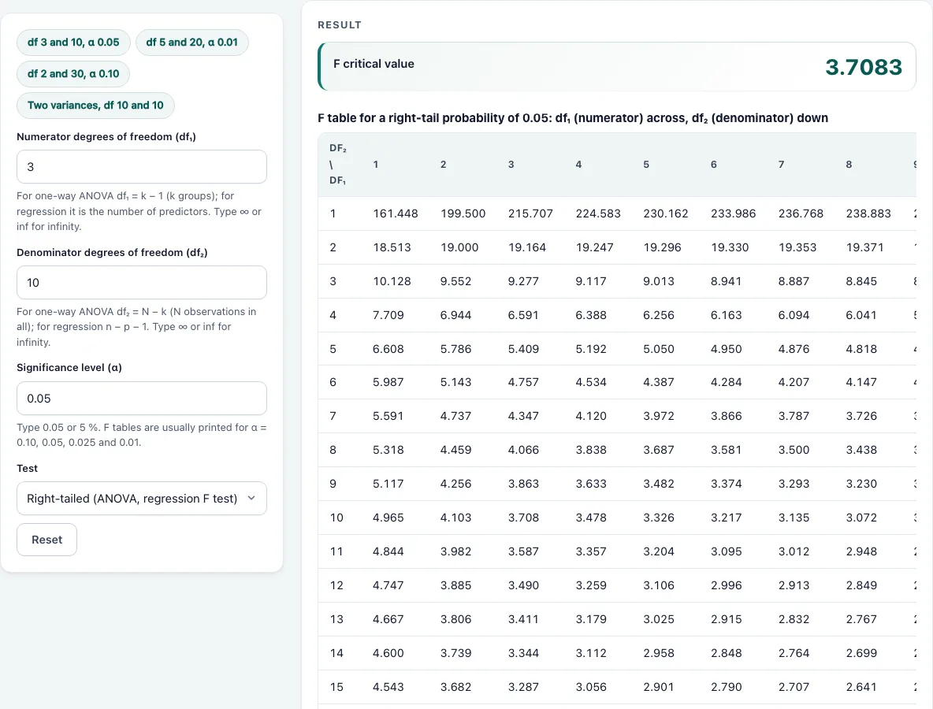
Task: Select preset df 5 and 20, α 0.01
Action: pos(191,43)
